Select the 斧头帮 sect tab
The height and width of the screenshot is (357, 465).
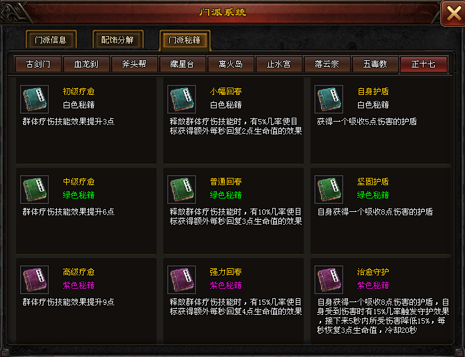pyautogui.click(x=134, y=64)
